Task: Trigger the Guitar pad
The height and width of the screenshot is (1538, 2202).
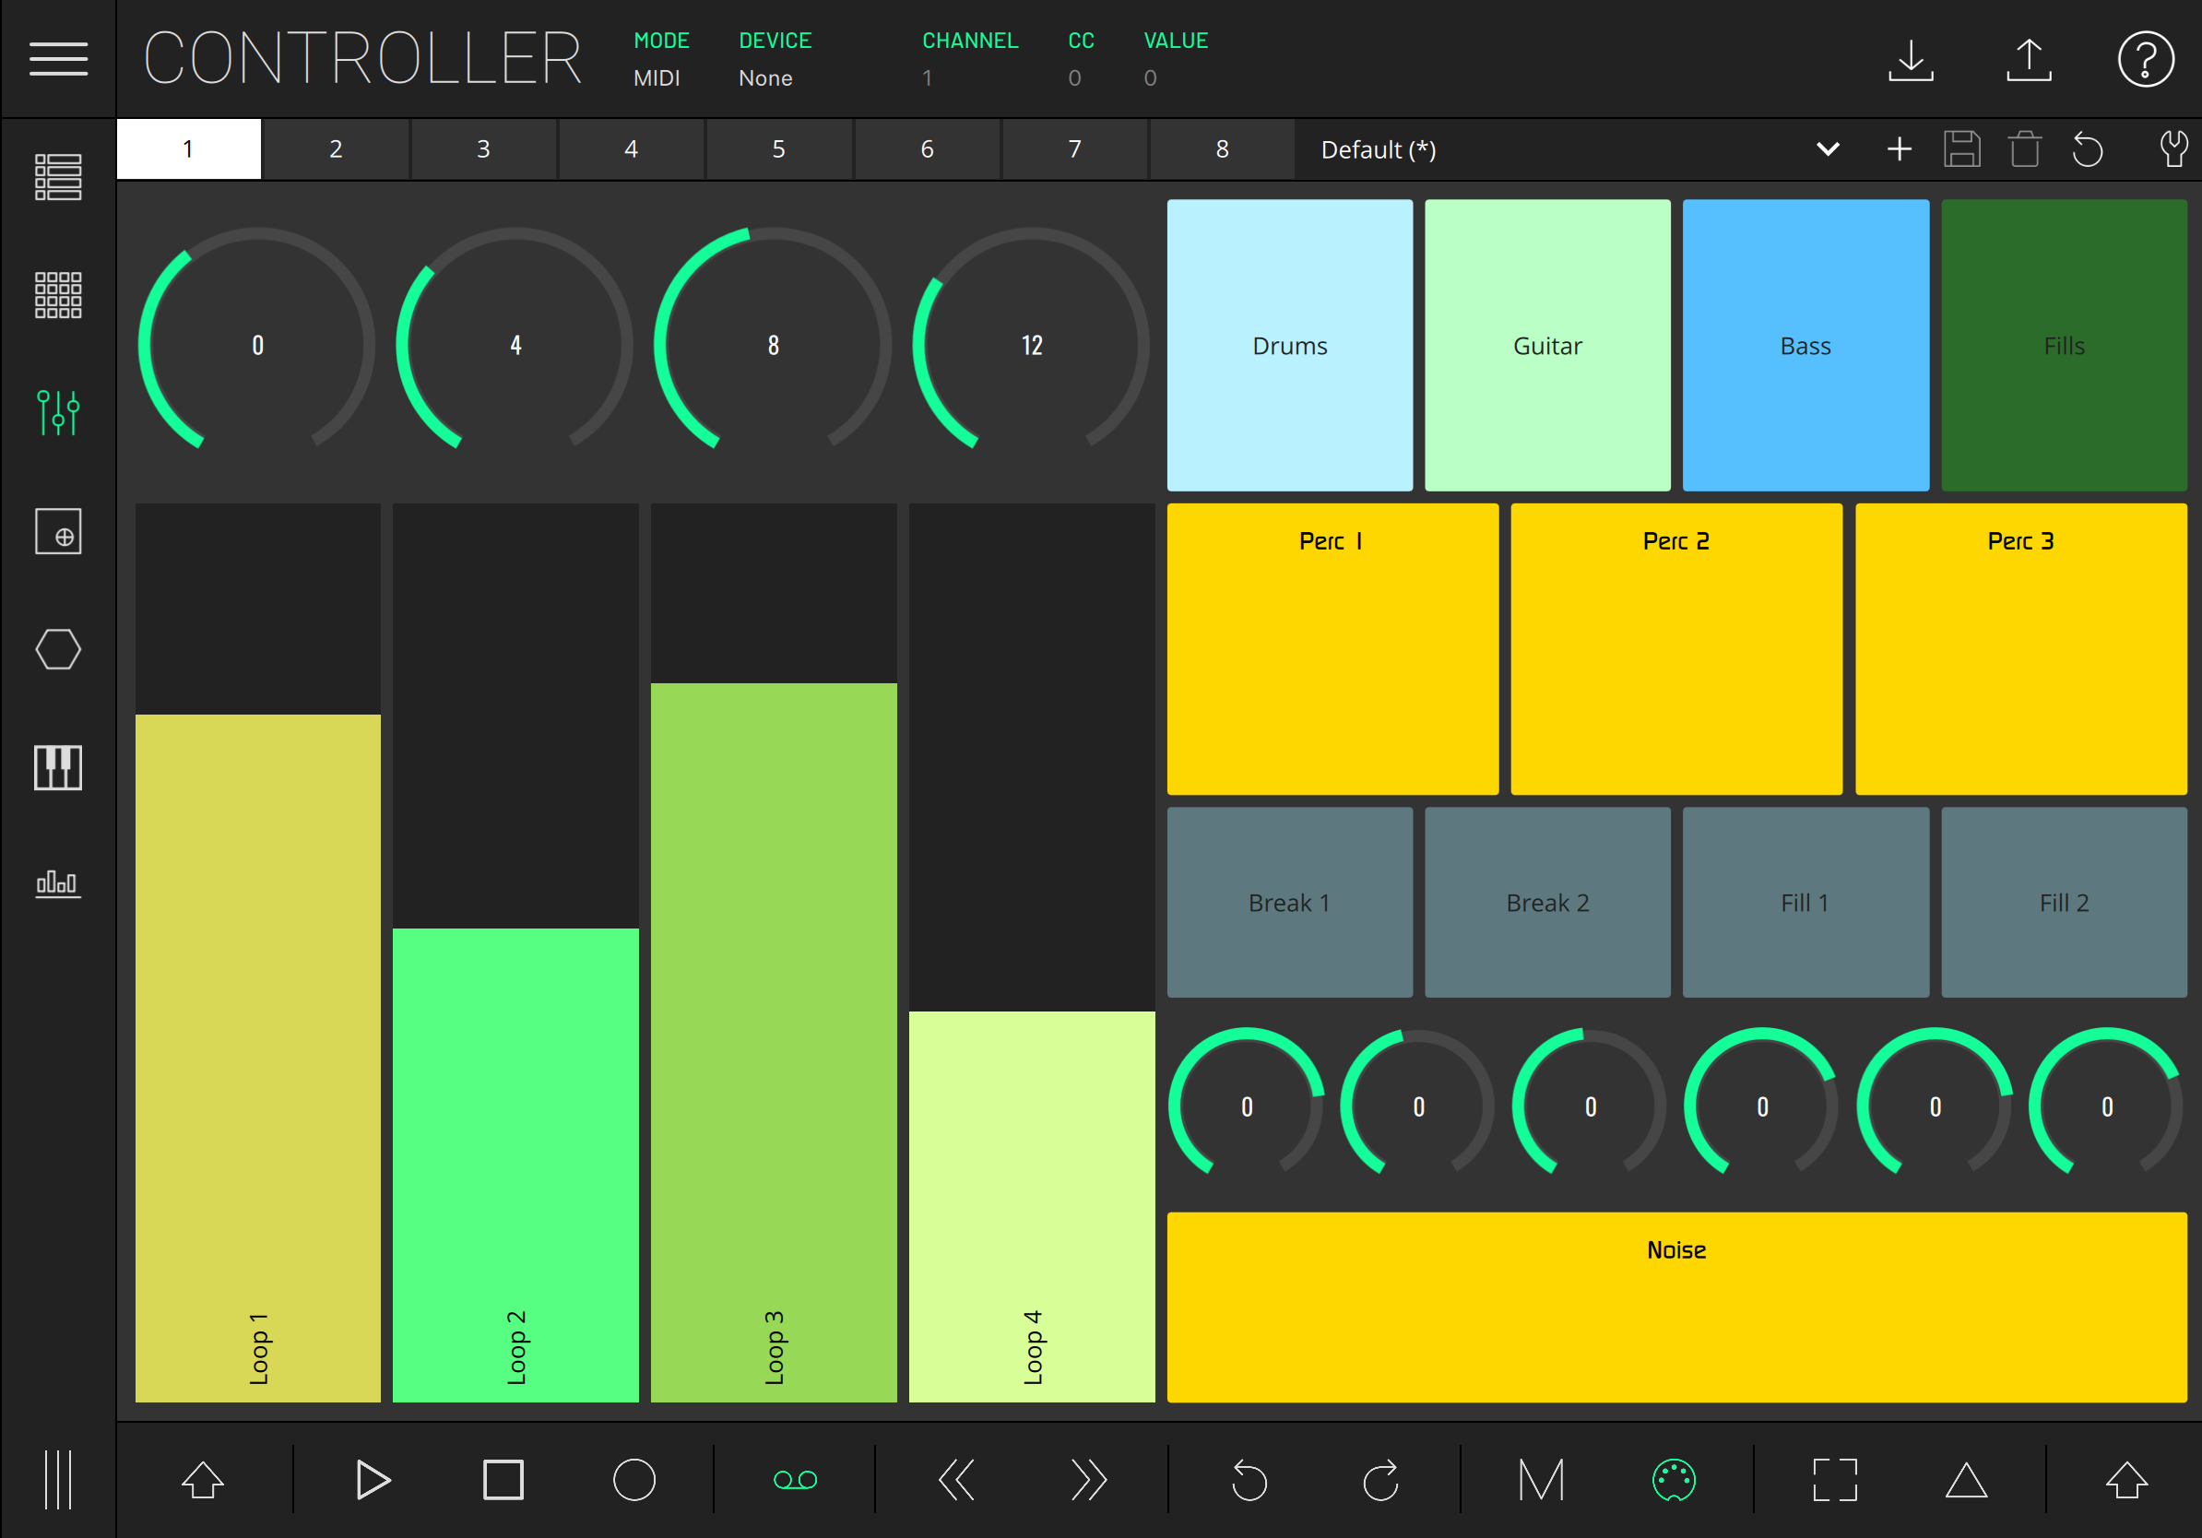Action: pyautogui.click(x=1547, y=345)
